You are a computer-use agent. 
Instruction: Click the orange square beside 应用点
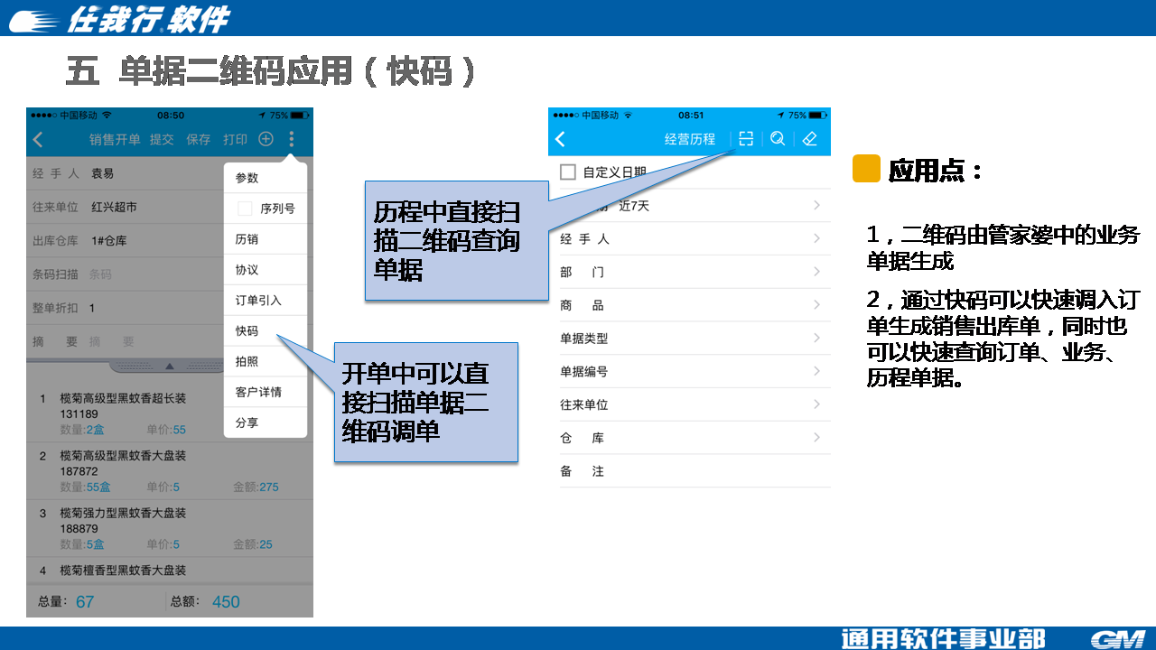pyautogui.click(x=866, y=169)
